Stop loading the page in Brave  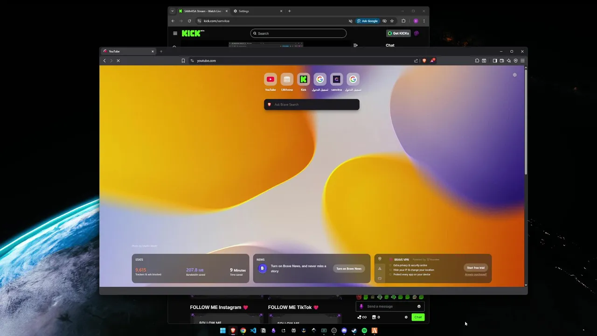point(118,61)
